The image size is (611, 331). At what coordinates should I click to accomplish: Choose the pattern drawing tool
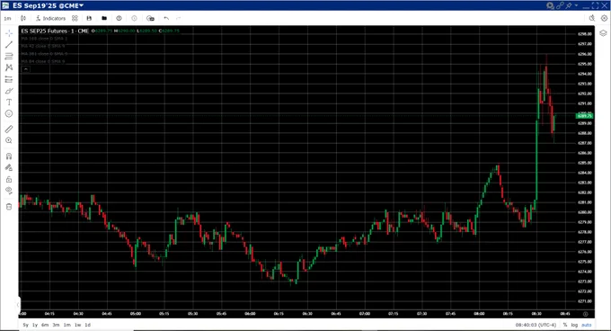point(9,67)
